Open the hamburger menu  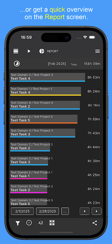coord(98,51)
